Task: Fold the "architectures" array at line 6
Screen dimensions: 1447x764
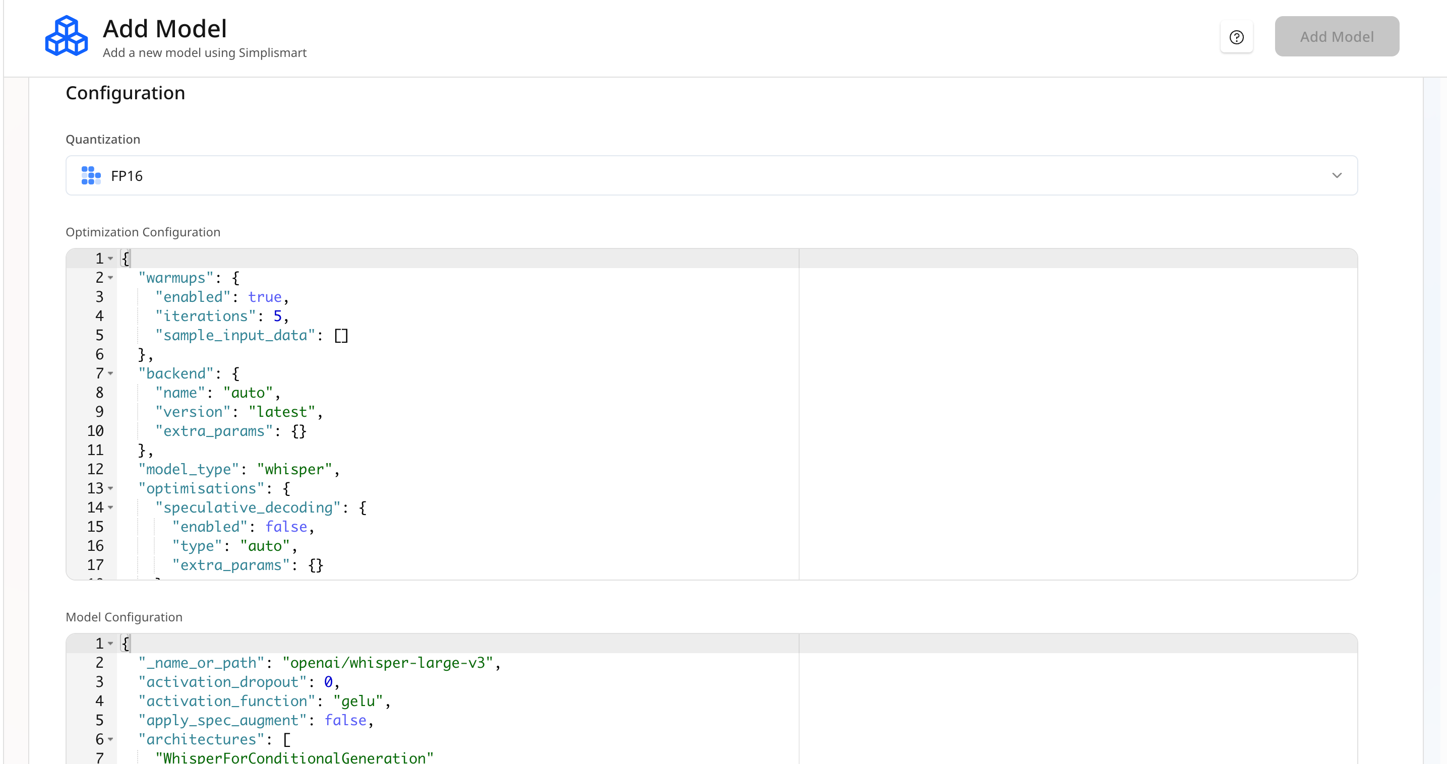Action: coord(110,739)
